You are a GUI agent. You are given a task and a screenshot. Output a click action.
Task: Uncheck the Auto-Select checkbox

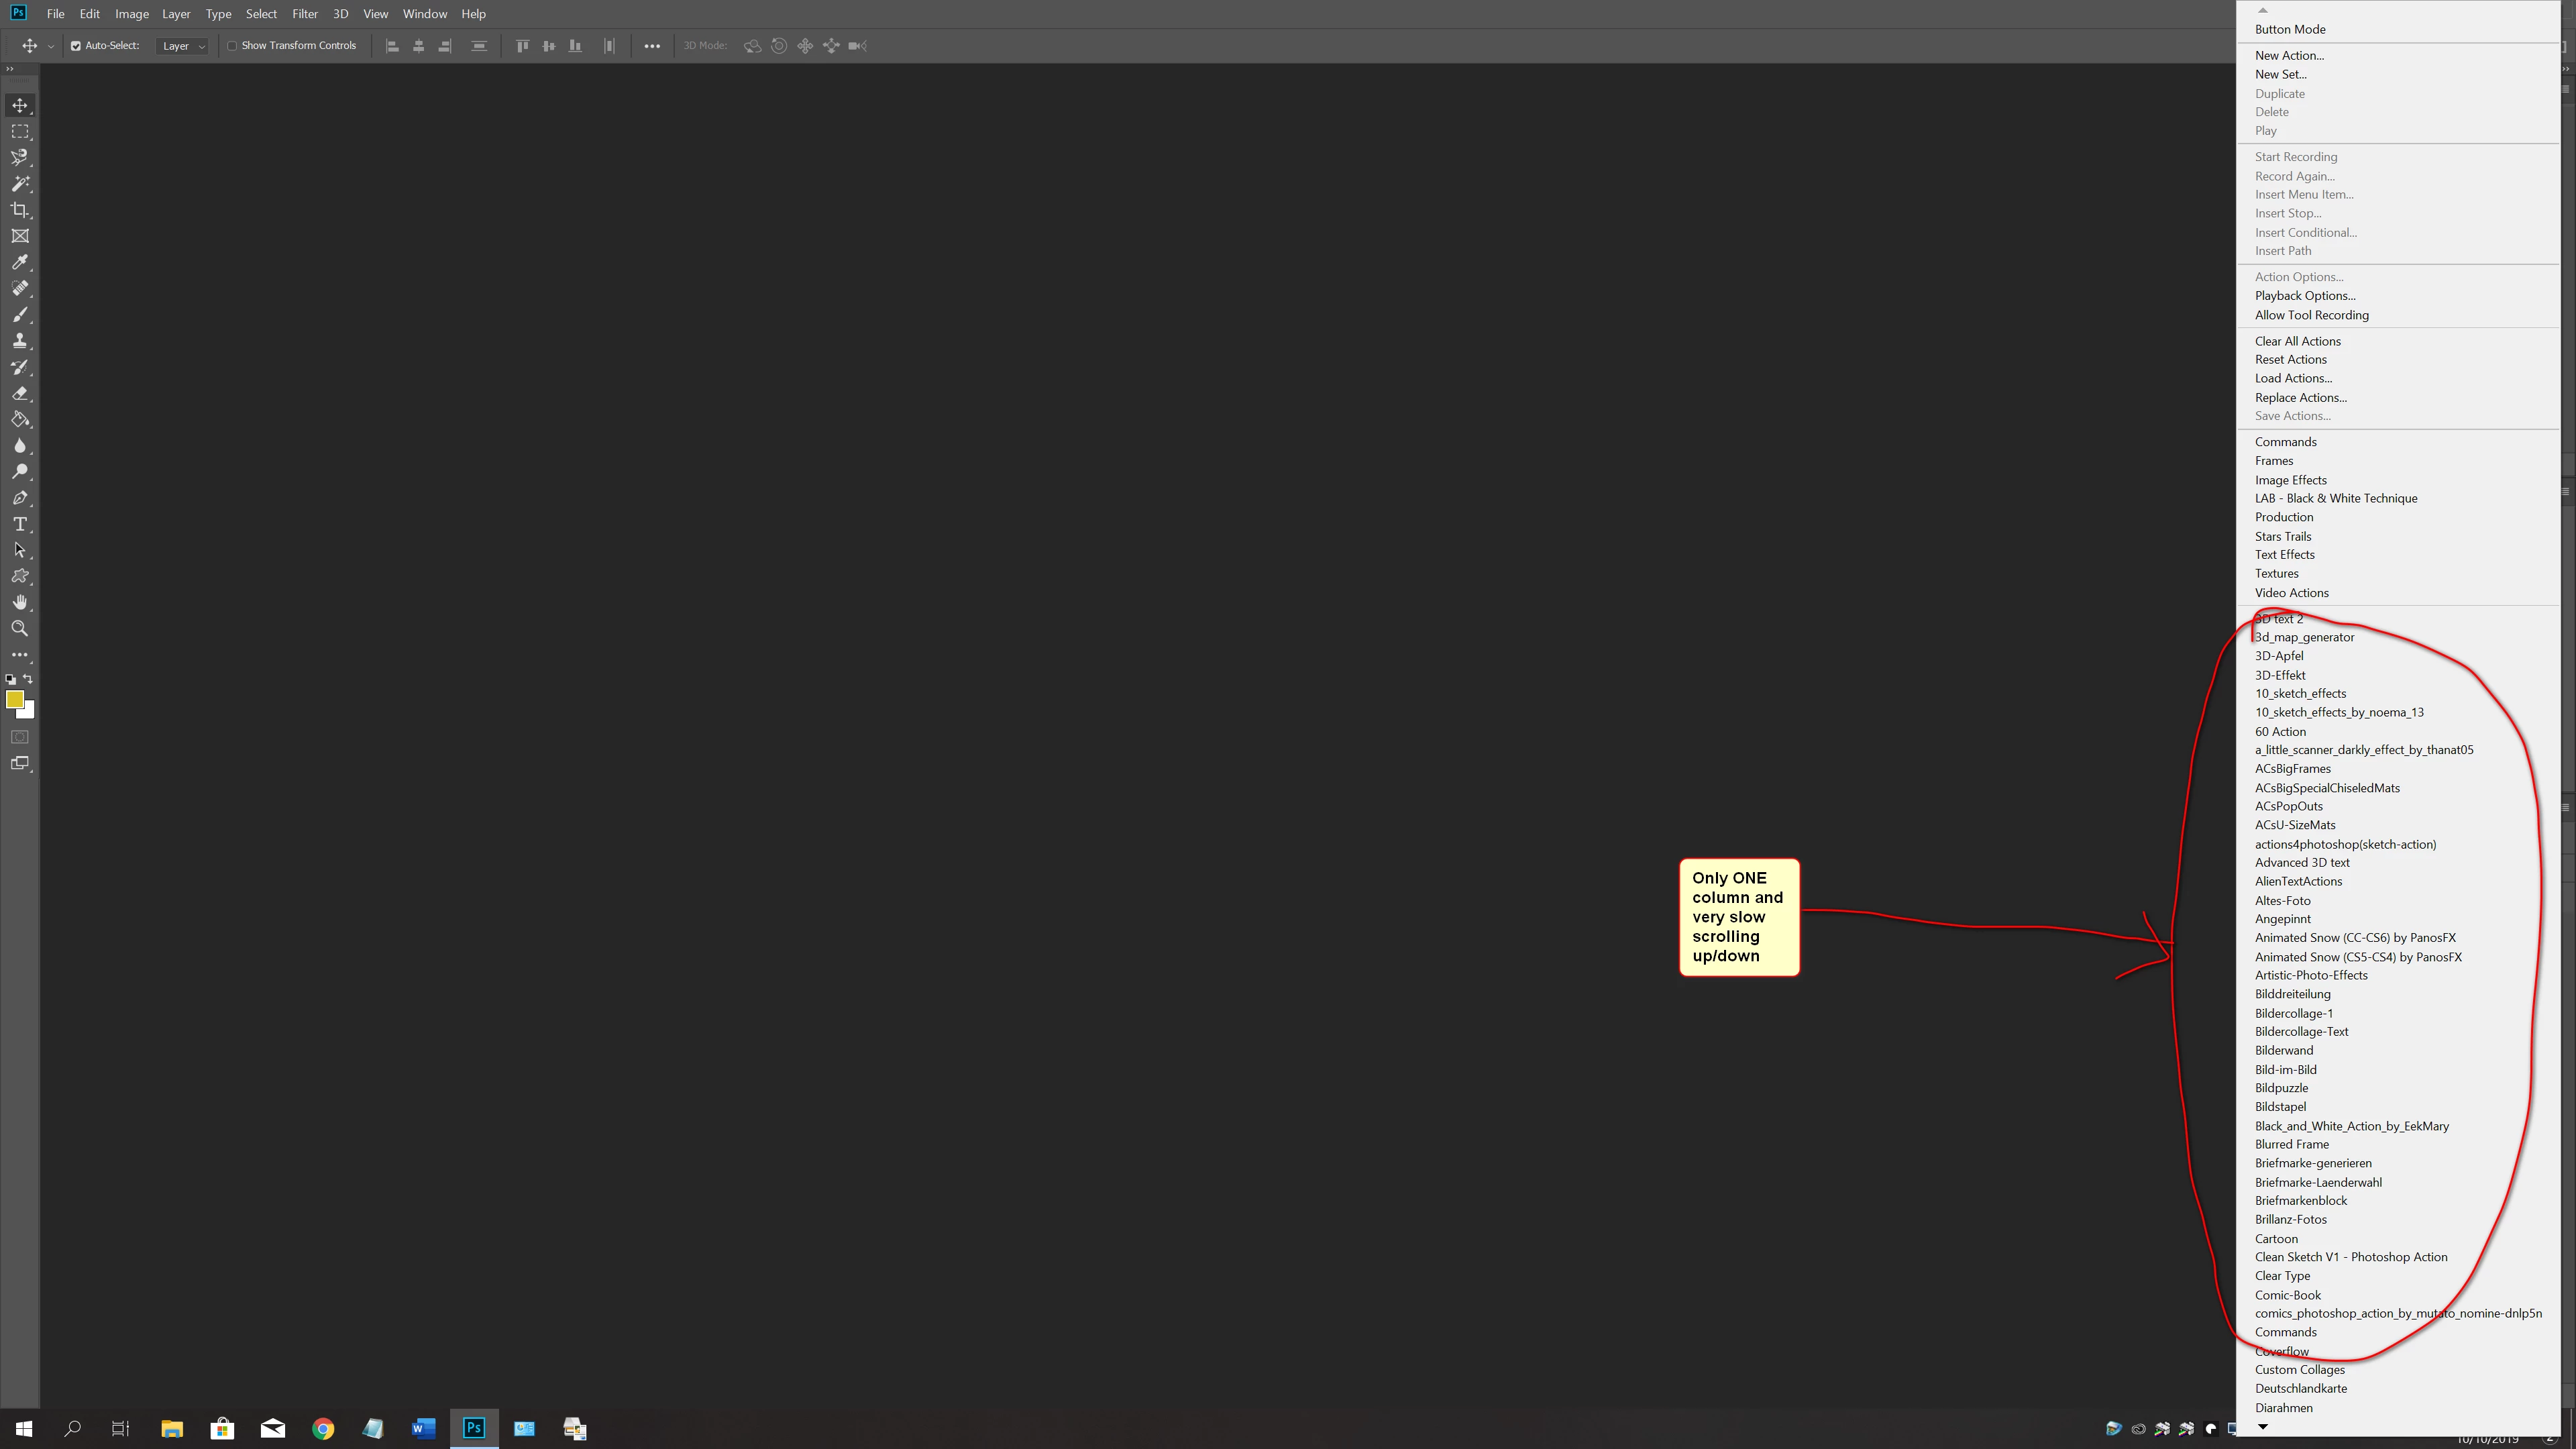pos(76,46)
